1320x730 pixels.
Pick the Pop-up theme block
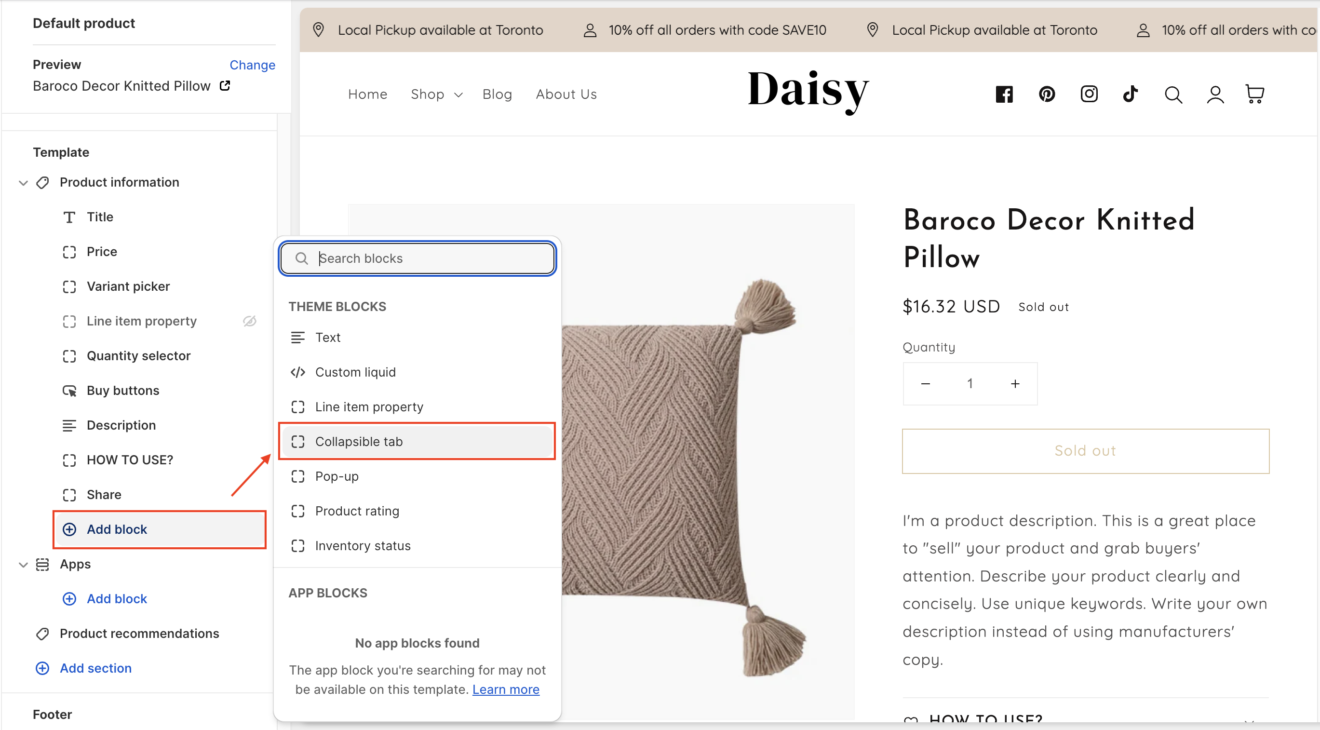337,476
